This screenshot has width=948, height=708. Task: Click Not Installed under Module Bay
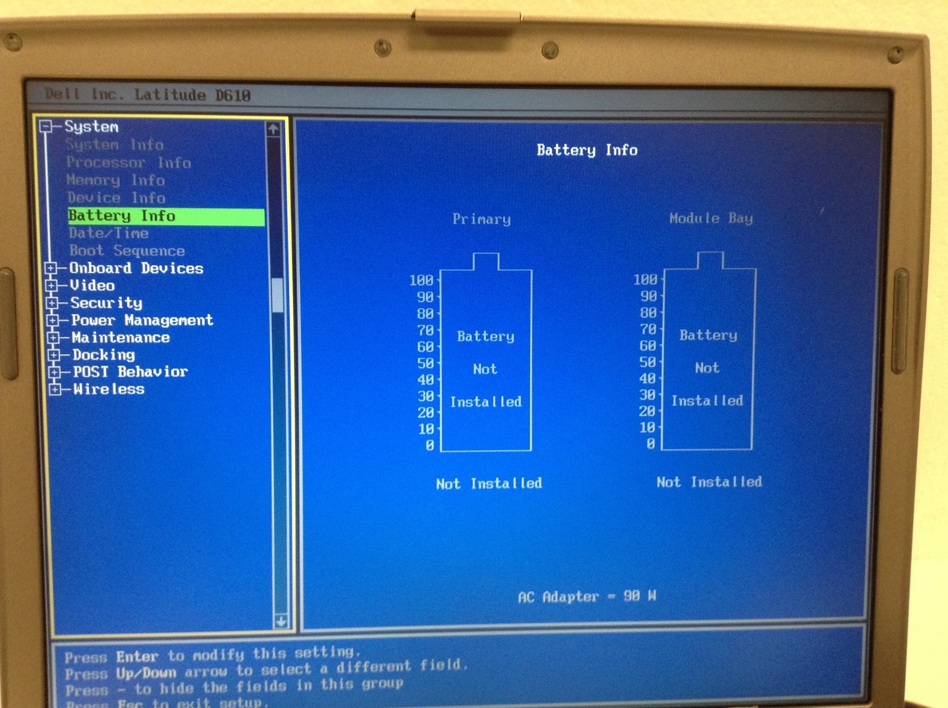pos(709,482)
